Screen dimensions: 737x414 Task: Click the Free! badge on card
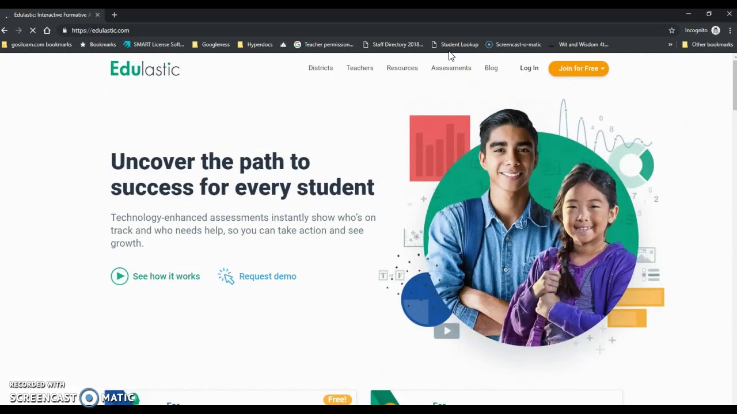tap(337, 399)
